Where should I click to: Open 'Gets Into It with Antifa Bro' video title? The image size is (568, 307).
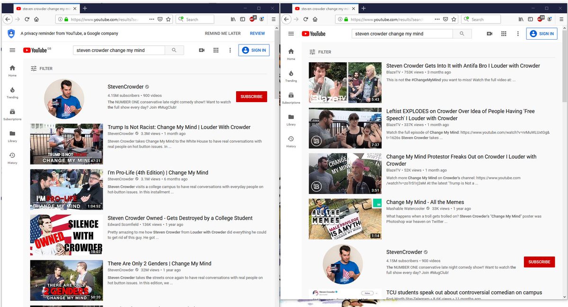click(x=463, y=66)
